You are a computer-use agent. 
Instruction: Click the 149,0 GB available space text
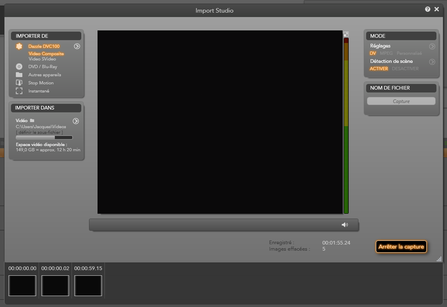[48, 150]
